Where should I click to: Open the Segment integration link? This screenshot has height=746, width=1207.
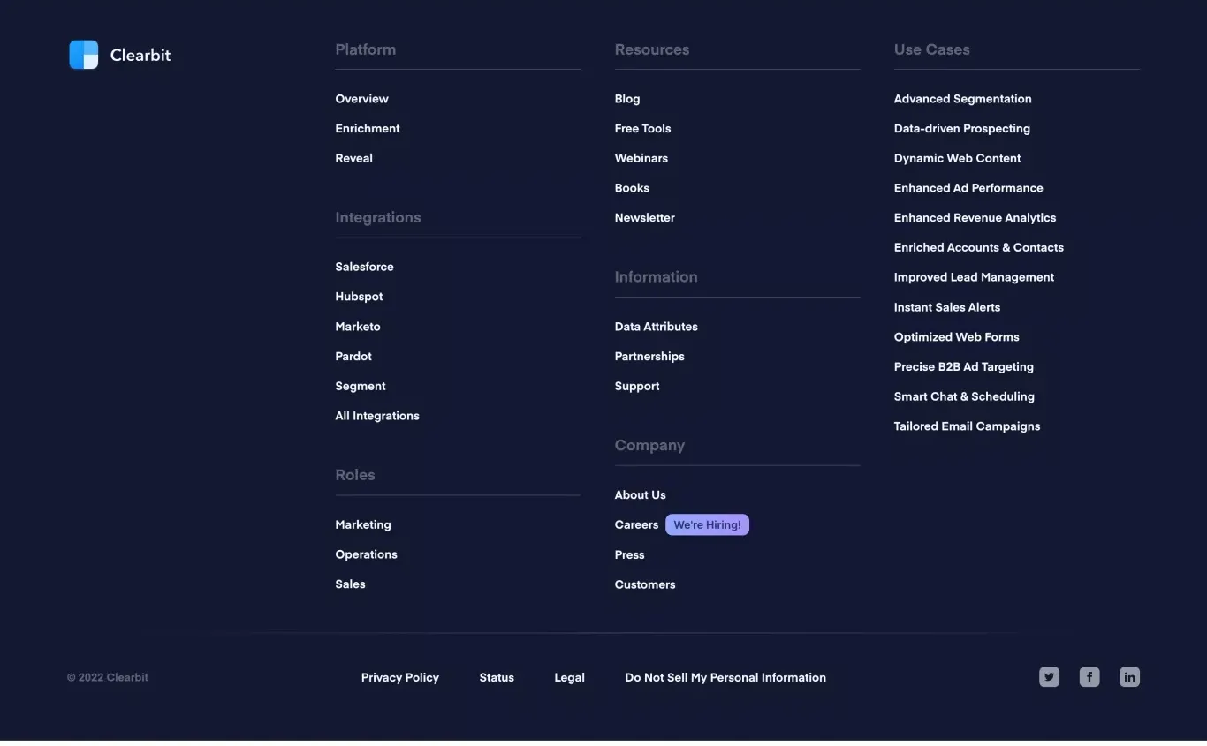361,387
